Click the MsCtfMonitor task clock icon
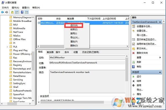 39,23
